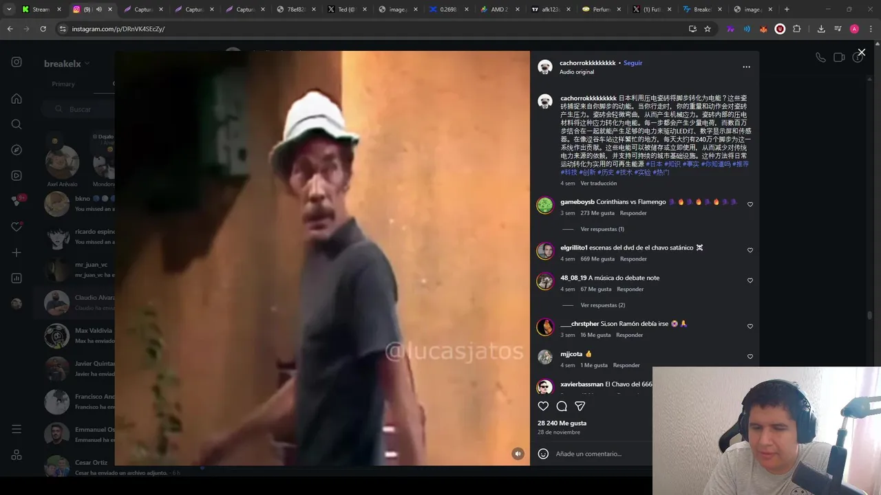Start audio call with phone icon
Viewport: 881px width, 495px height.
tap(820, 58)
